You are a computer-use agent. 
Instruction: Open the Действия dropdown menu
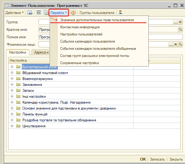coord(14,13)
